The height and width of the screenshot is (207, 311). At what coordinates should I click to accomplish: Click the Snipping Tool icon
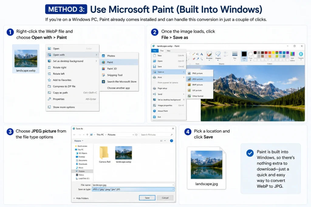[x=103, y=75]
